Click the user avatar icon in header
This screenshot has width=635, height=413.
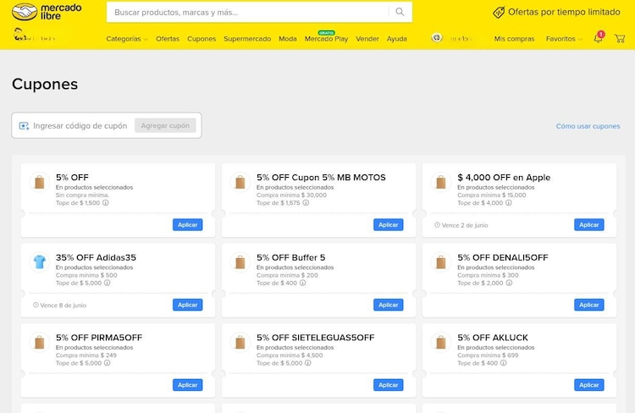(x=437, y=38)
